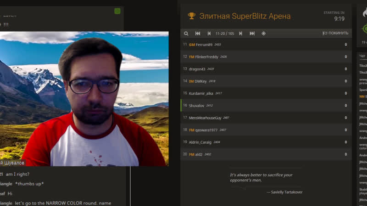Click the tournament trophy icon

click(x=191, y=16)
